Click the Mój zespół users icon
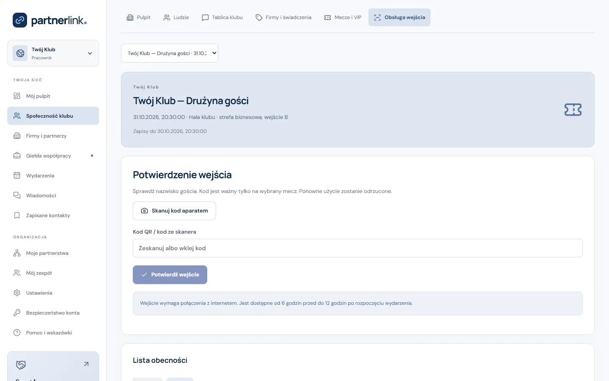 click(17, 273)
